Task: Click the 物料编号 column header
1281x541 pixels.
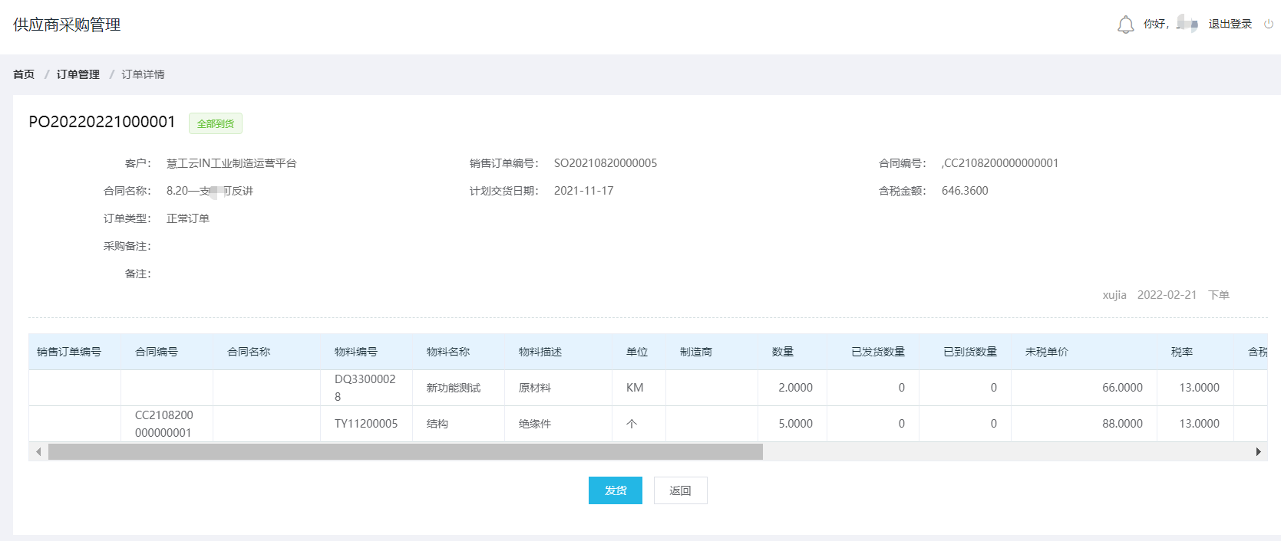Action: click(x=356, y=352)
